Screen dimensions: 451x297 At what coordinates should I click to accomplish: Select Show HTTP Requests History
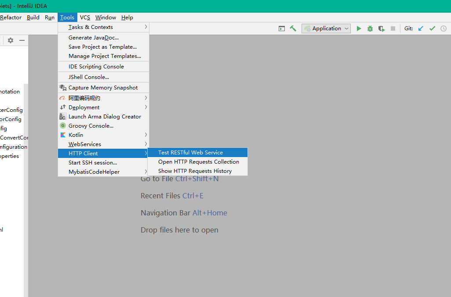198,171
